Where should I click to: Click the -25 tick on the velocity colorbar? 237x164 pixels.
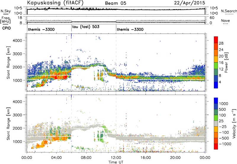pos(223,126)
